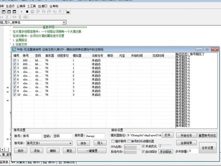Screen dimensions: 221x166
Task: Click the greyed hand toolbar icon
Action: 60,12
